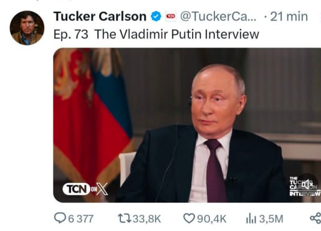The height and width of the screenshot is (231, 321).
Task: Like the post with the heart icon
Action: point(189,219)
